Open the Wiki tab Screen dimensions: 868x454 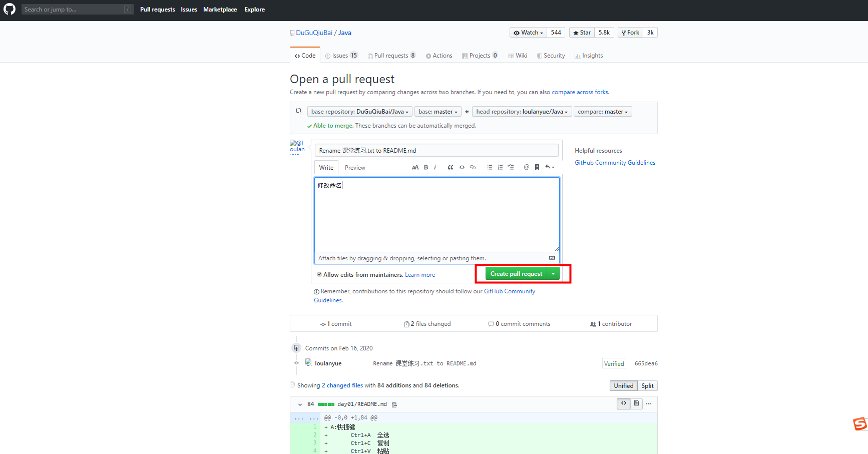click(x=518, y=56)
